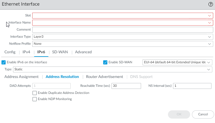The width and height of the screenshot is (215, 123).
Task: Switch to the Config tab
Action: coord(10,52)
